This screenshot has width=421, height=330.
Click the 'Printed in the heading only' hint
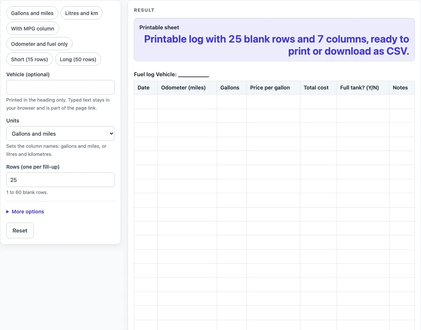58,104
